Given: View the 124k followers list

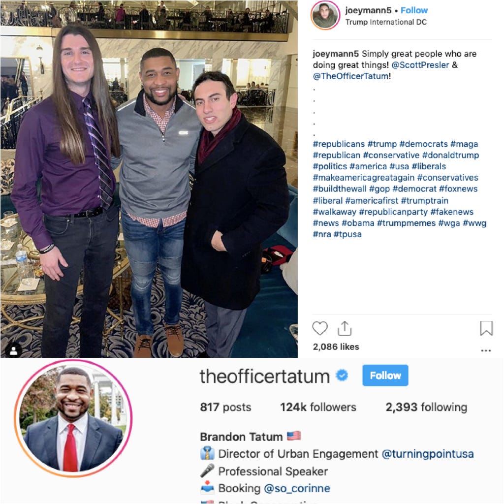Looking at the screenshot, I should 318,407.
